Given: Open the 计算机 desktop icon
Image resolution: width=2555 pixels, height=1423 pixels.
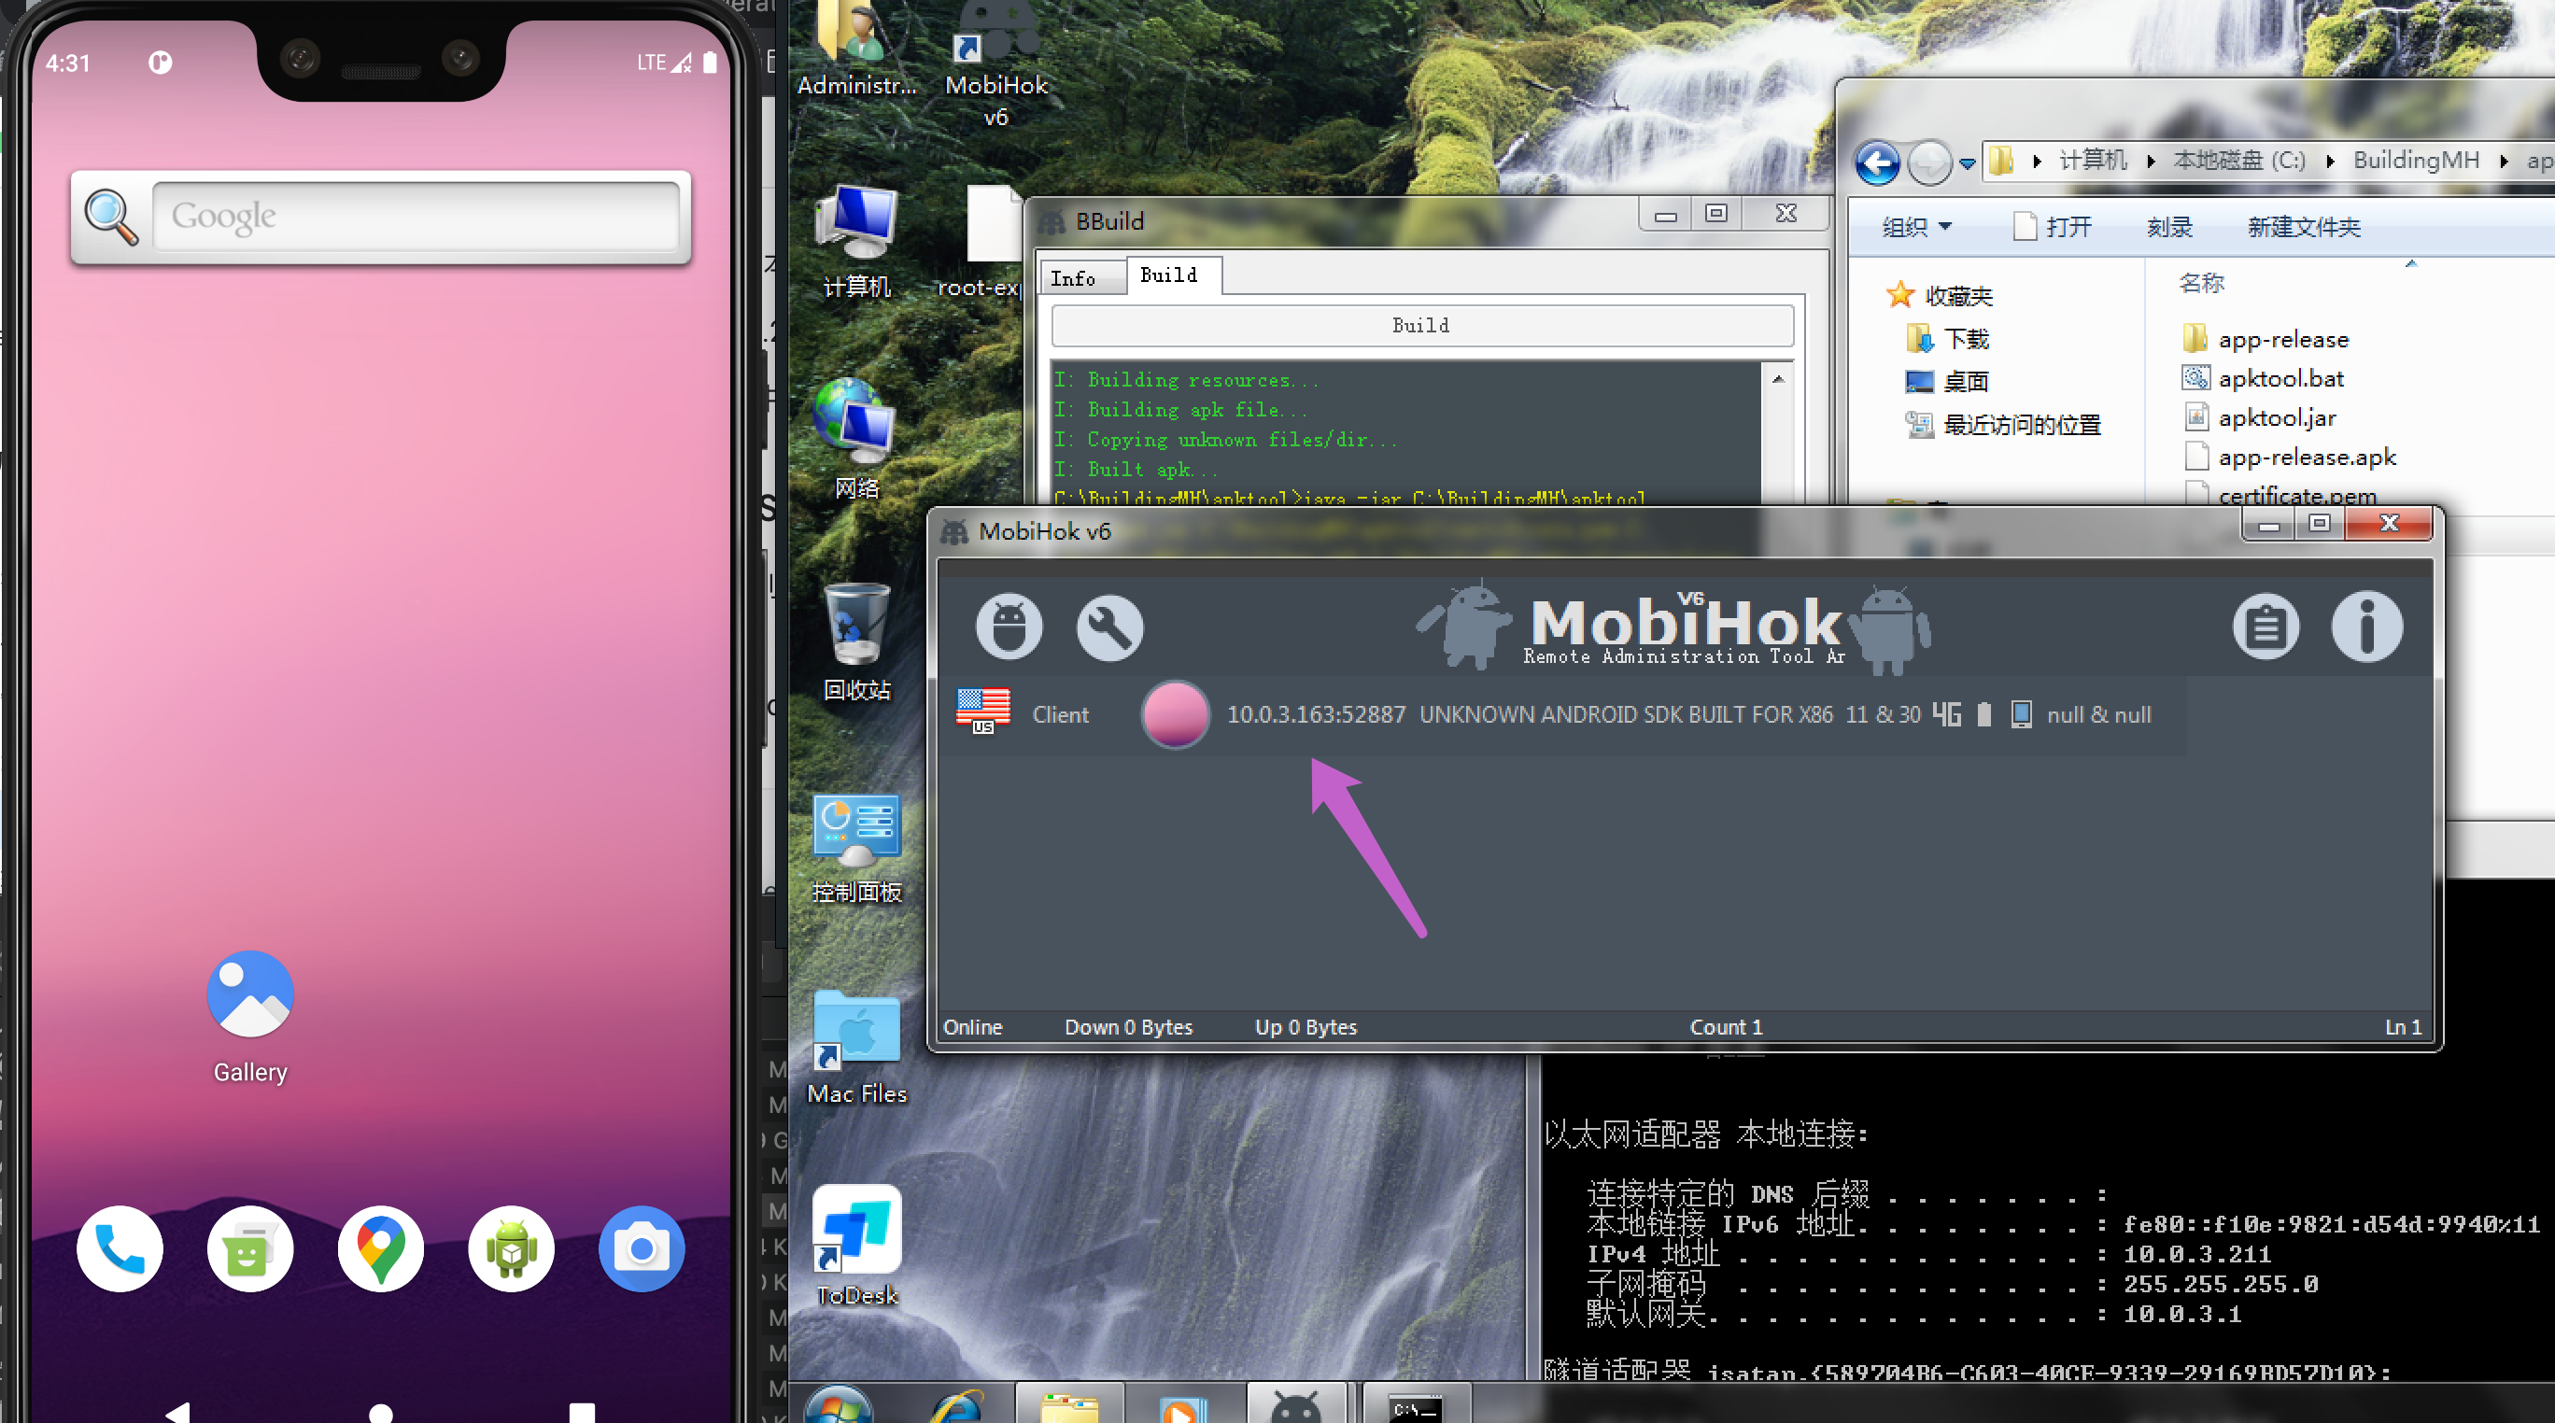Looking at the screenshot, I should click(x=857, y=241).
